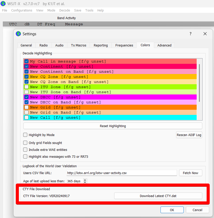
Task: Uncheck My Call in message highlighting
Action: tap(26, 61)
